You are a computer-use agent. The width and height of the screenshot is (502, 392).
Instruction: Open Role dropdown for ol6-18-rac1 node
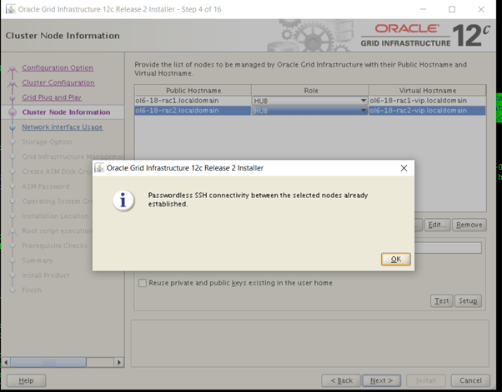point(363,101)
